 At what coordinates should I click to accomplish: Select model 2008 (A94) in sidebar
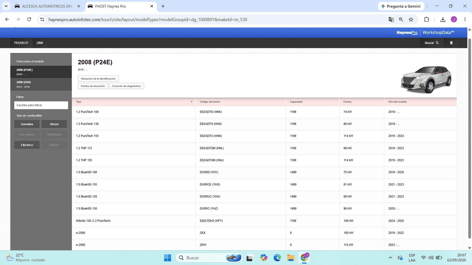pyautogui.click(x=41, y=84)
